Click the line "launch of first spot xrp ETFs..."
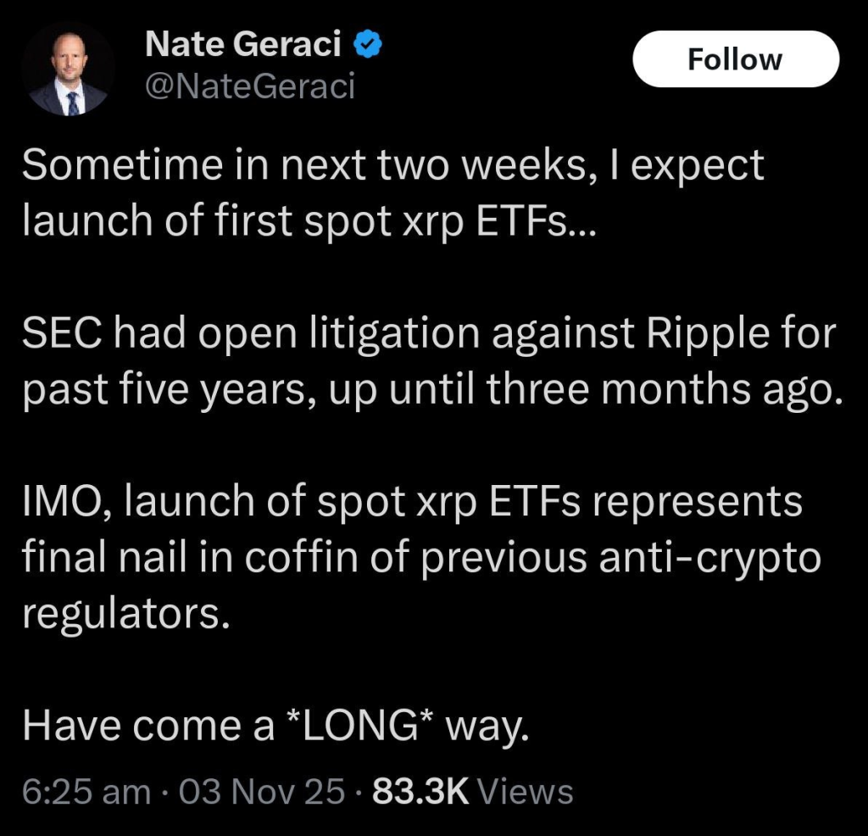 coord(309,222)
